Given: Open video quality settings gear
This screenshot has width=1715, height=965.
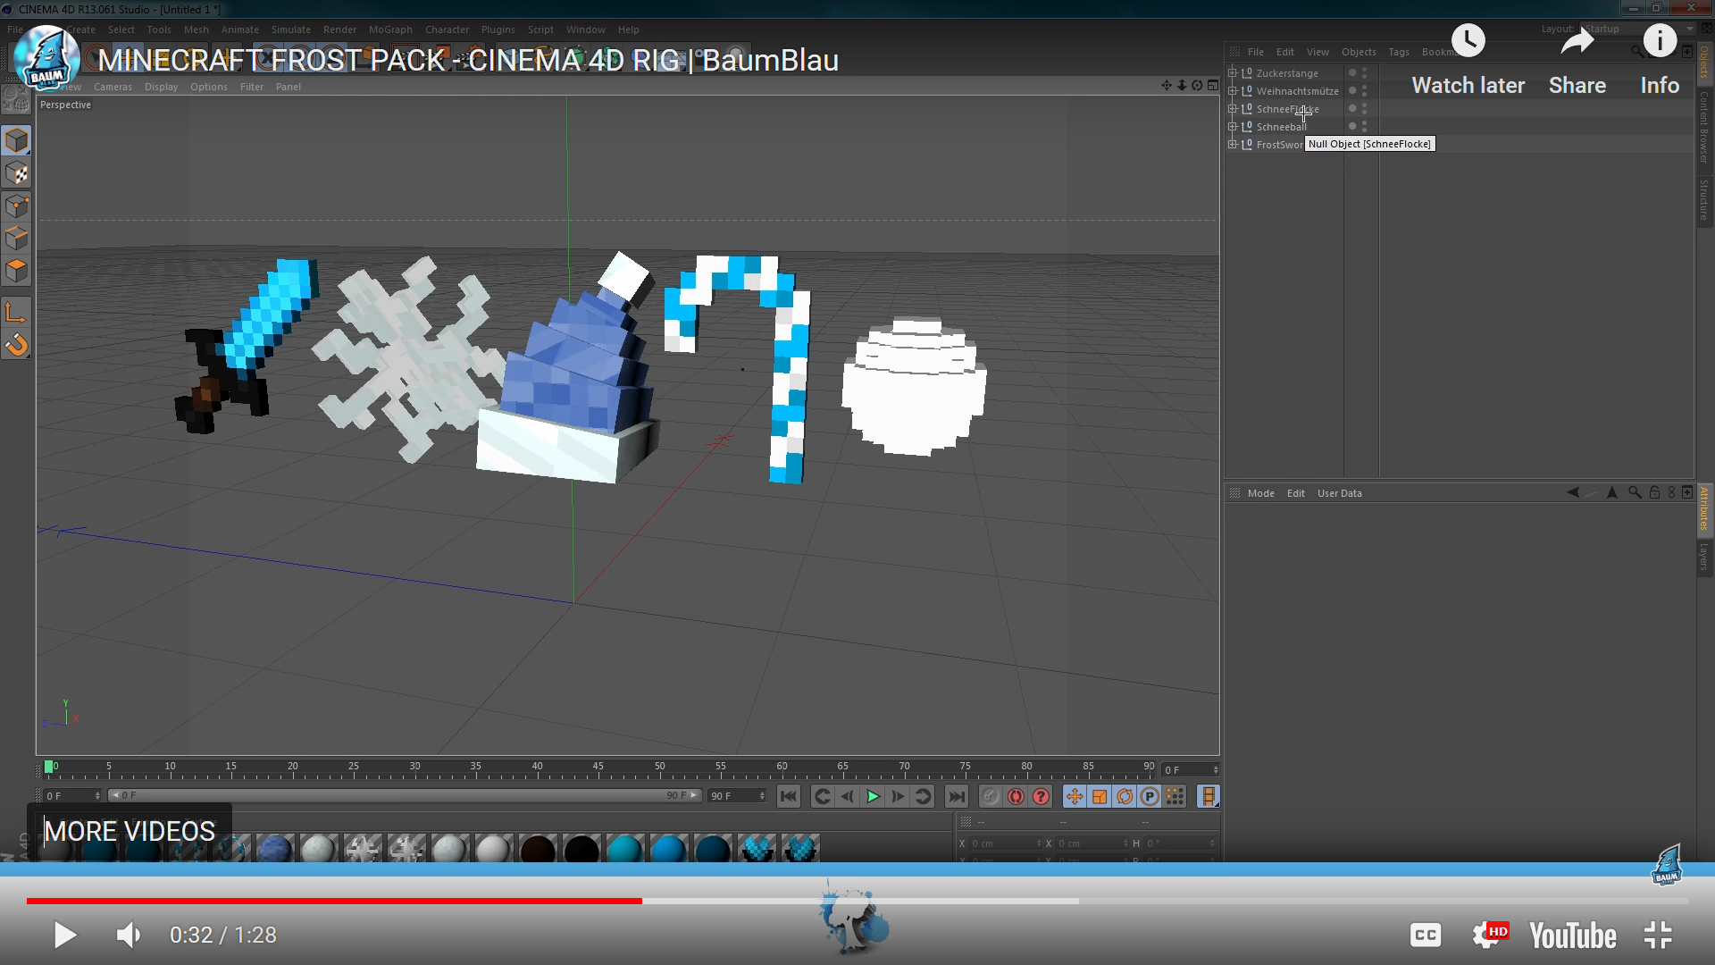Looking at the screenshot, I should [1489, 935].
